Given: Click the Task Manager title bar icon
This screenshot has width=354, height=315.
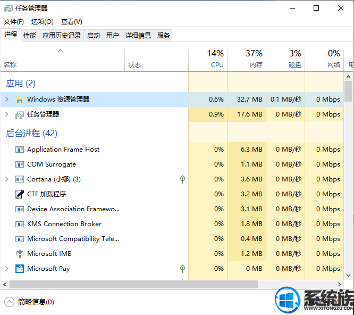Looking at the screenshot, I should coord(9,9).
